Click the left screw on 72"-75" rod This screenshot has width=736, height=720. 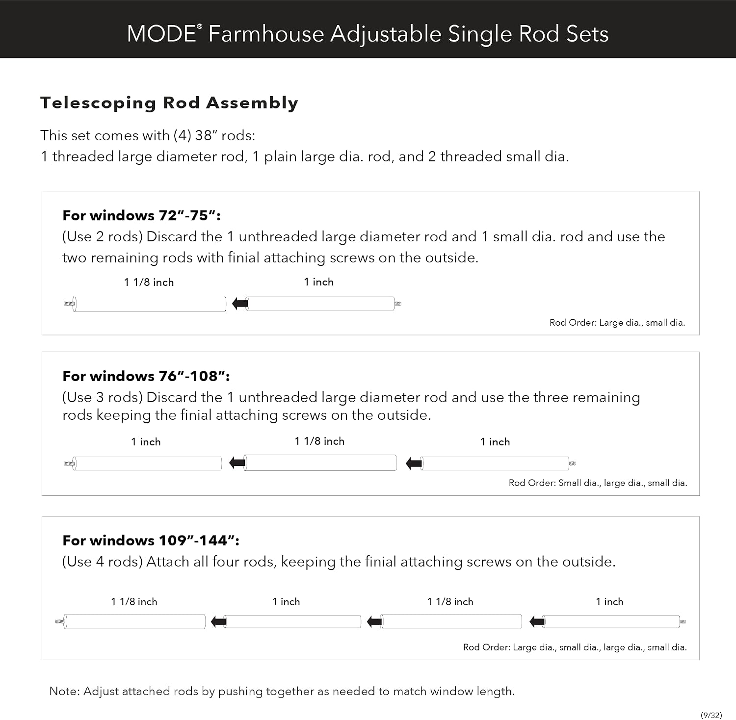tap(69, 304)
